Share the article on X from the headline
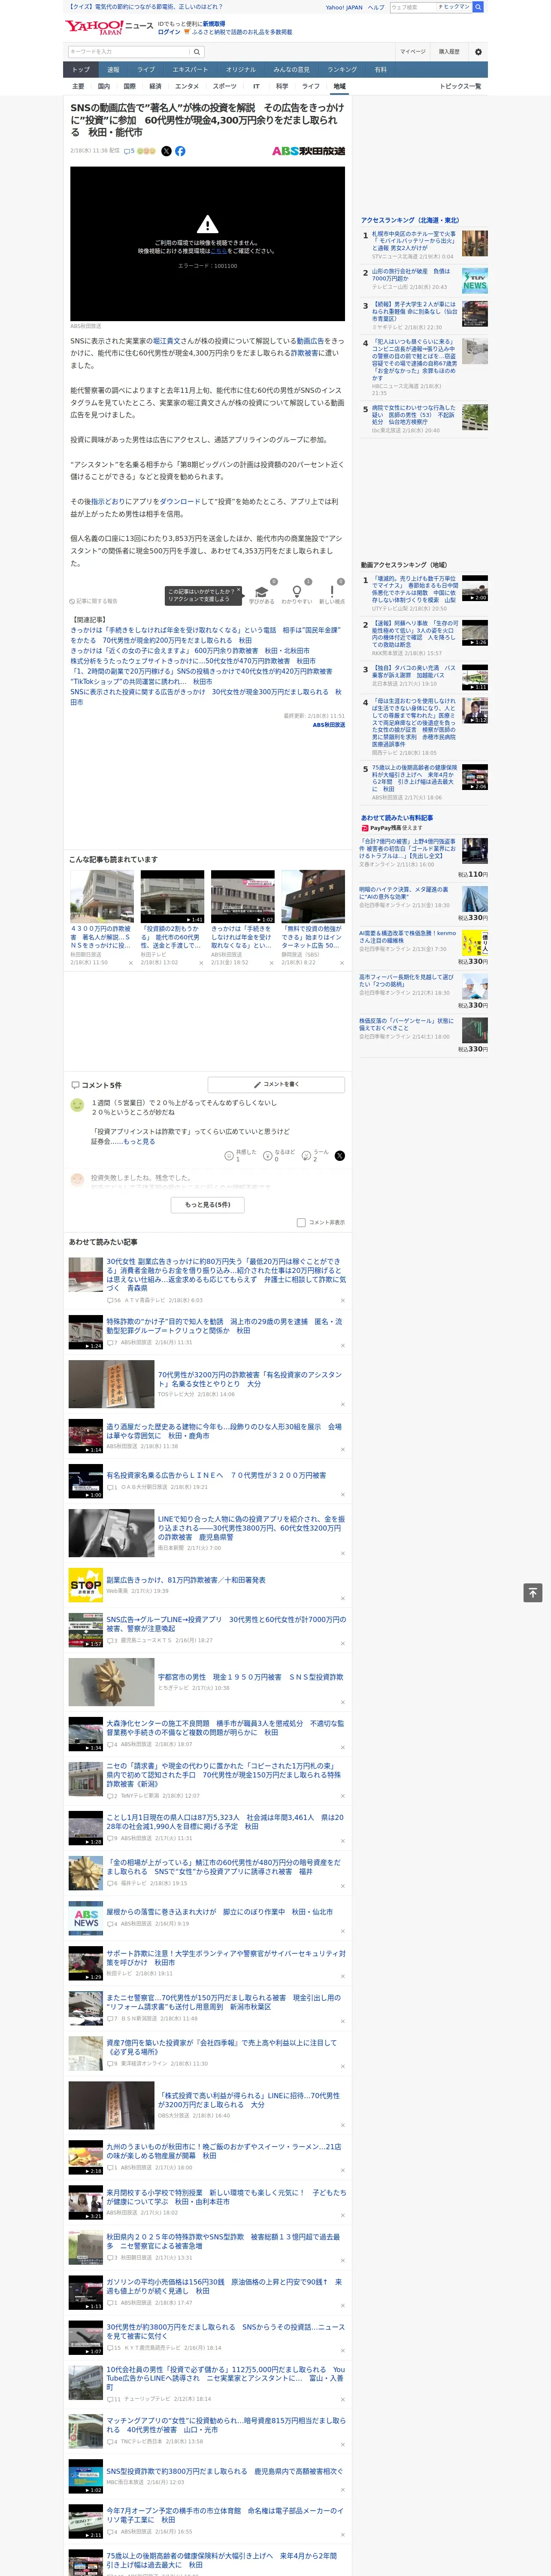The width and height of the screenshot is (551, 2576). (x=166, y=151)
